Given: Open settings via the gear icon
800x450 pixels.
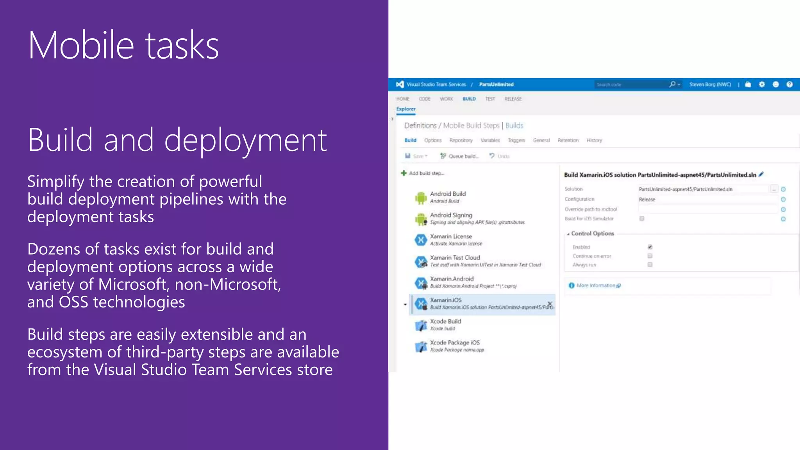Looking at the screenshot, I should (x=762, y=84).
